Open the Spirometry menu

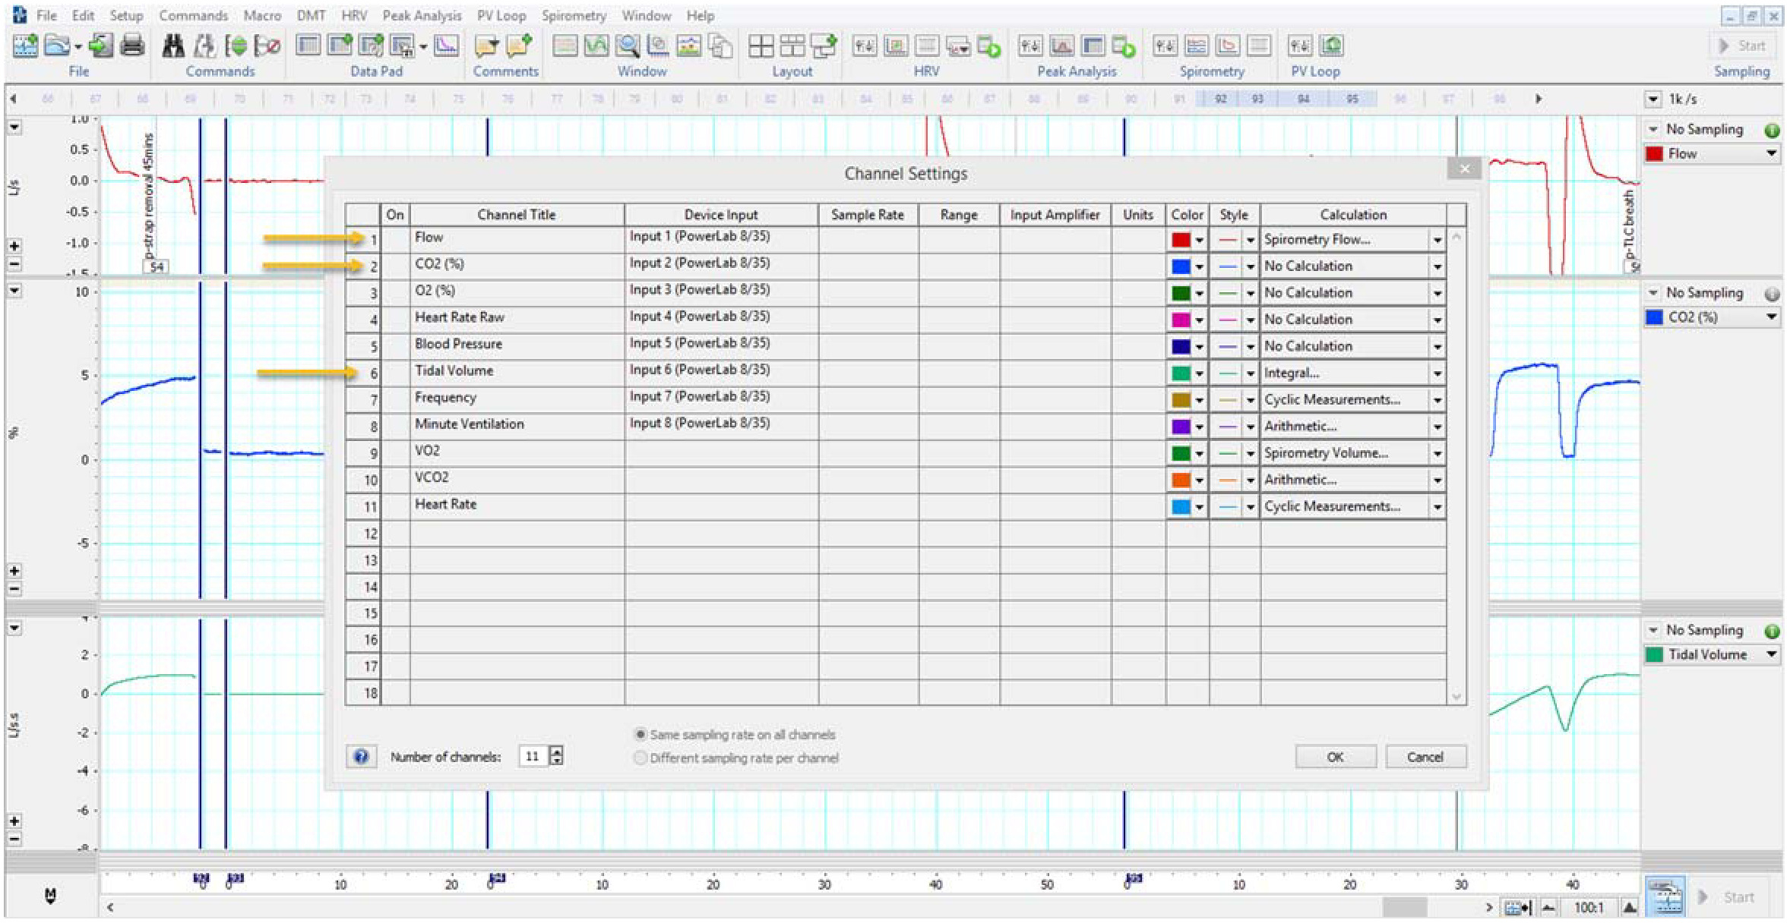coord(574,15)
